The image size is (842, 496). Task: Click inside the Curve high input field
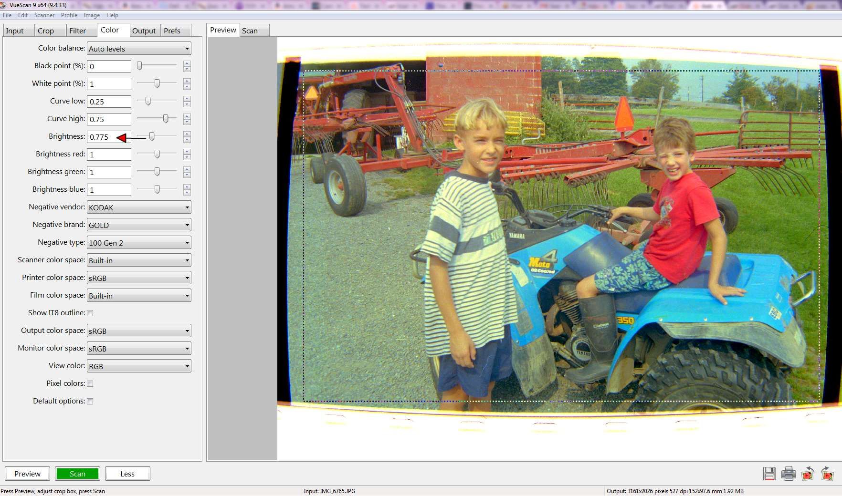click(x=109, y=119)
